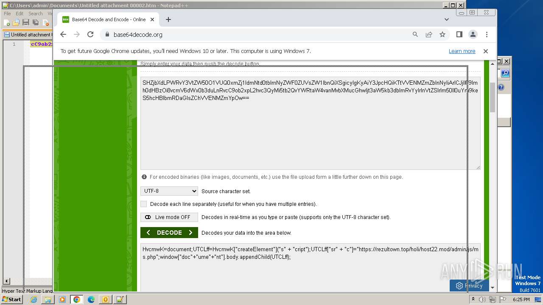Open Notepad++ File menu

(7, 14)
